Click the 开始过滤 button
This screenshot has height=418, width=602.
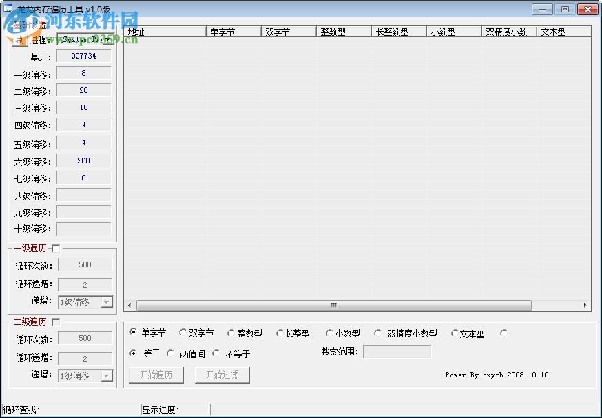click(222, 375)
